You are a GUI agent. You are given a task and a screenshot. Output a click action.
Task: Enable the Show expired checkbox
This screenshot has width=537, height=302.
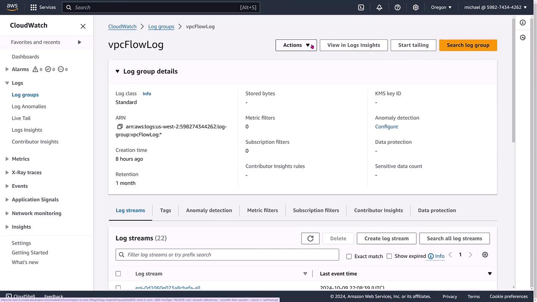389,256
